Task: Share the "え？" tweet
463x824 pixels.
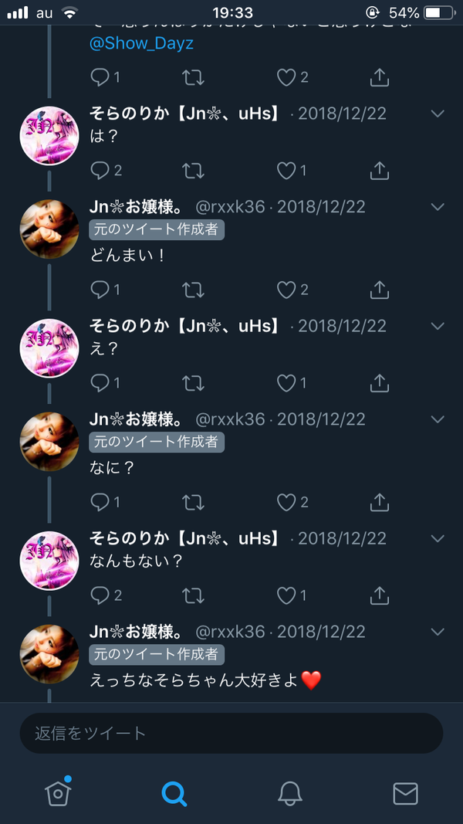Action: [x=380, y=382]
